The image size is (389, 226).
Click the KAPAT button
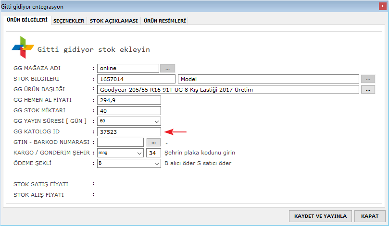click(x=370, y=216)
